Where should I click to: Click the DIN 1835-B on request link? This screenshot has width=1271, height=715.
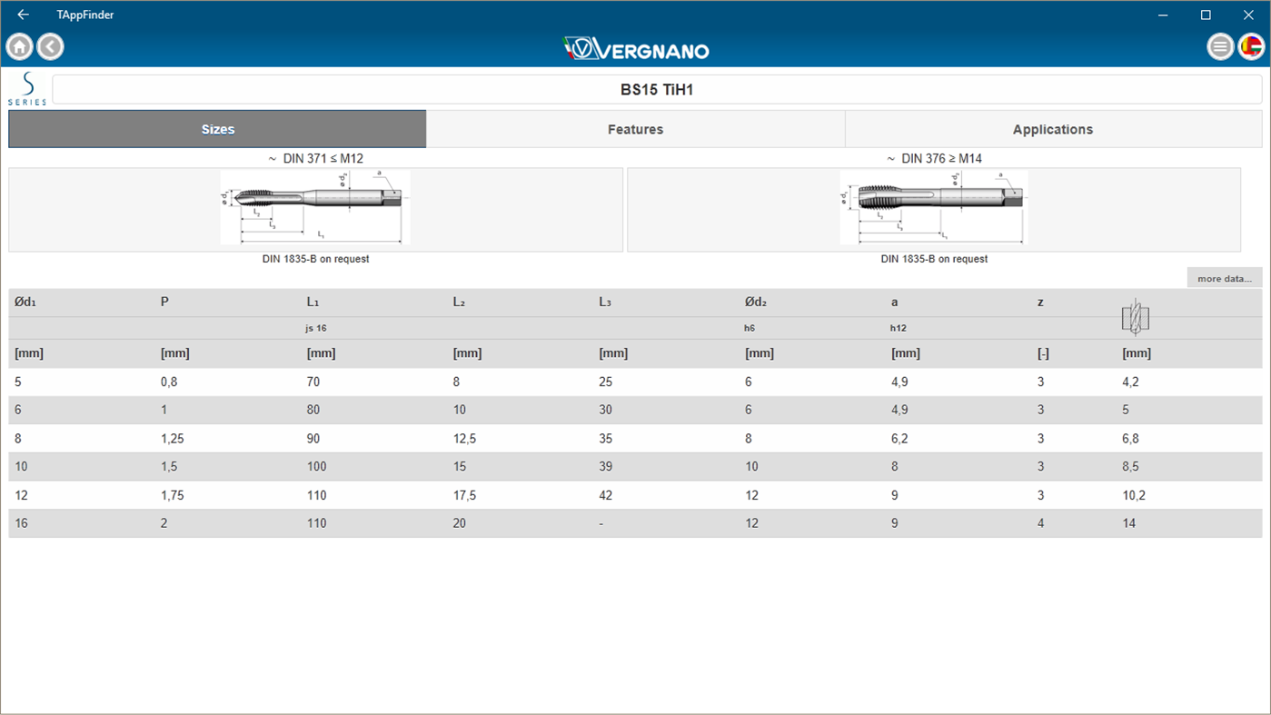314,258
